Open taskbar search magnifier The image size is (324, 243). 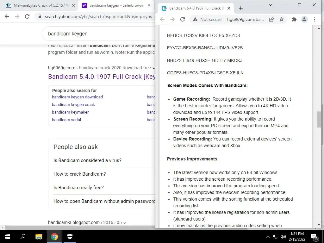pos(23,237)
